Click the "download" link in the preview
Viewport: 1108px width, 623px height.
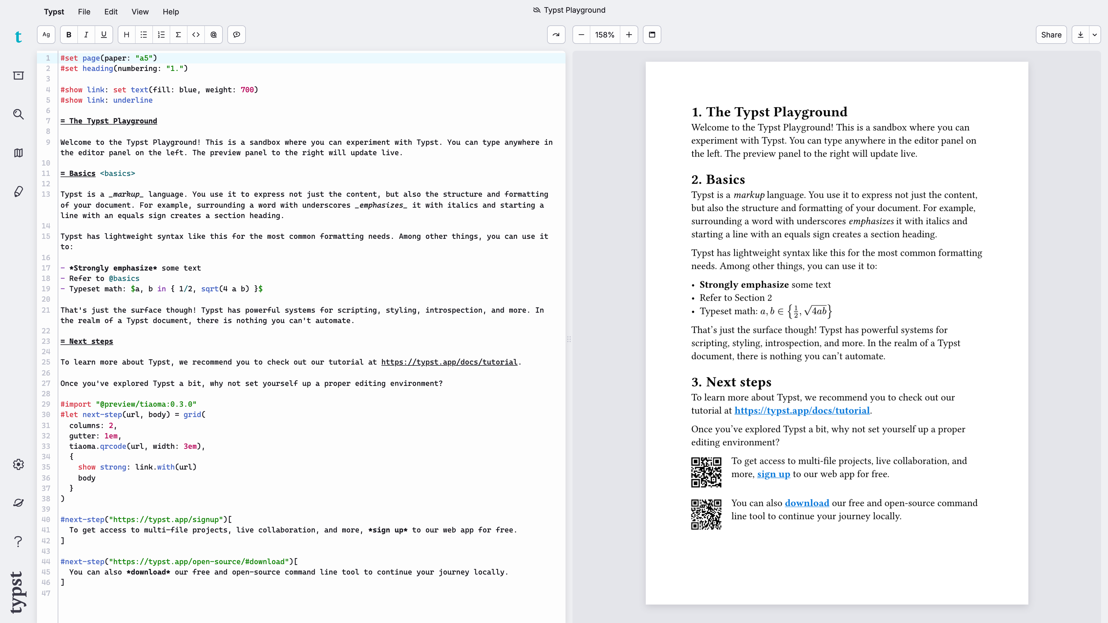coord(807,503)
